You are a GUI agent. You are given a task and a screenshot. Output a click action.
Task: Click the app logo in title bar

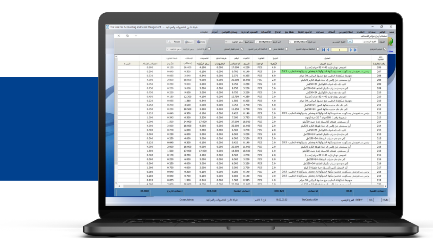point(107,27)
